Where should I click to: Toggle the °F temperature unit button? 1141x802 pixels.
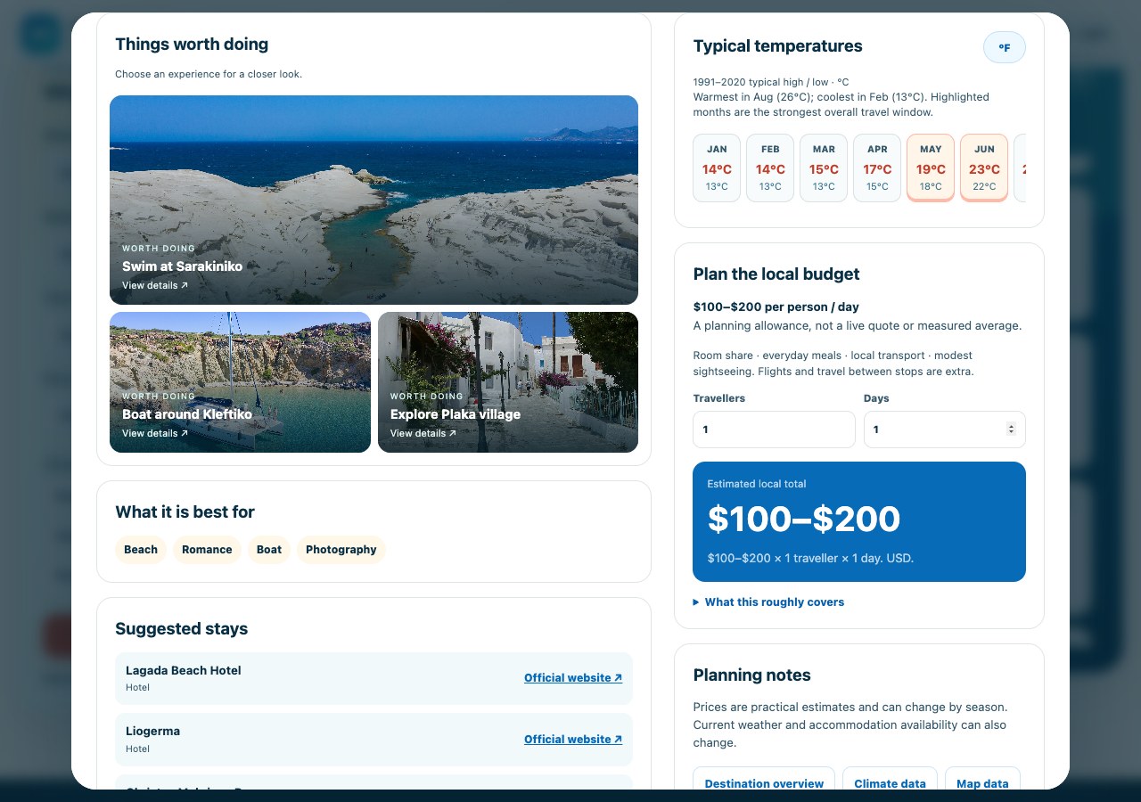(x=1004, y=47)
